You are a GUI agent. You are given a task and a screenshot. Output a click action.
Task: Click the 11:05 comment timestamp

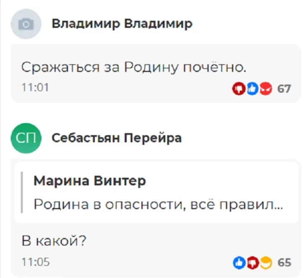coord(35,262)
